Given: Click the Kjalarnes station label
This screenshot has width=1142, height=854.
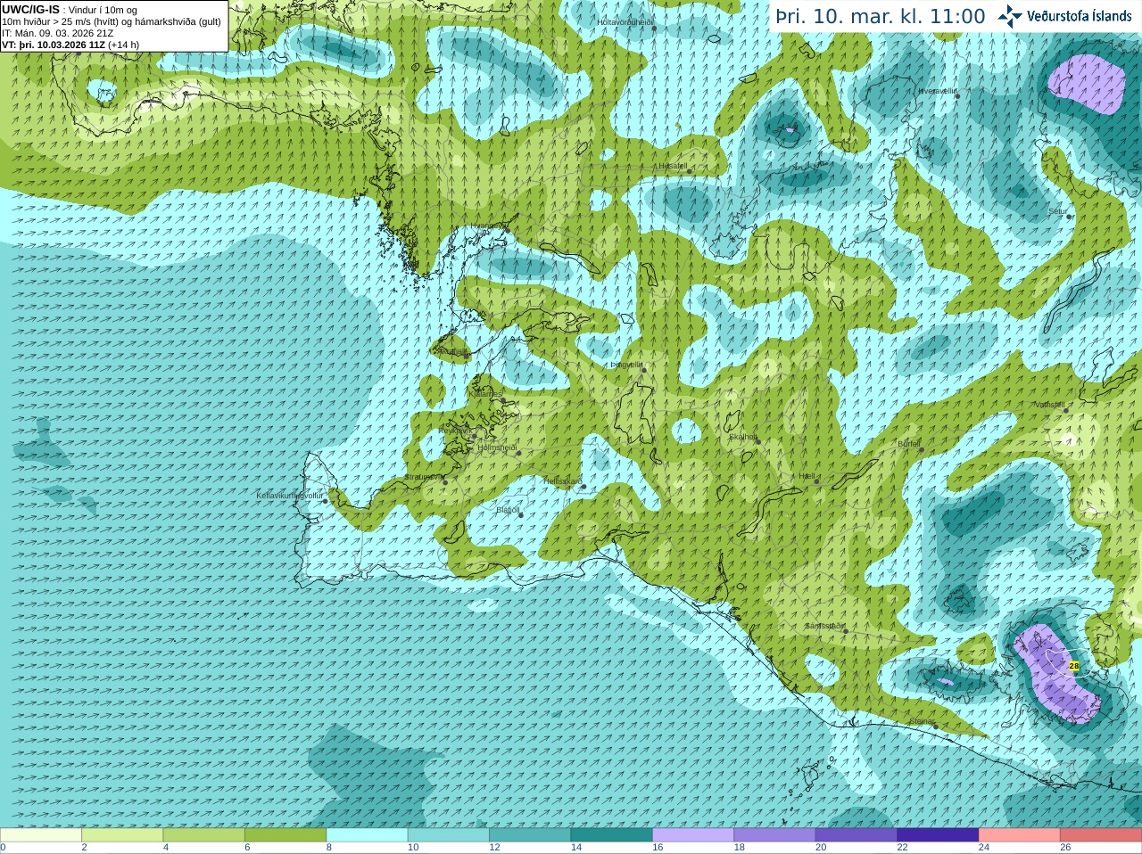Looking at the screenshot, I should click(486, 394).
